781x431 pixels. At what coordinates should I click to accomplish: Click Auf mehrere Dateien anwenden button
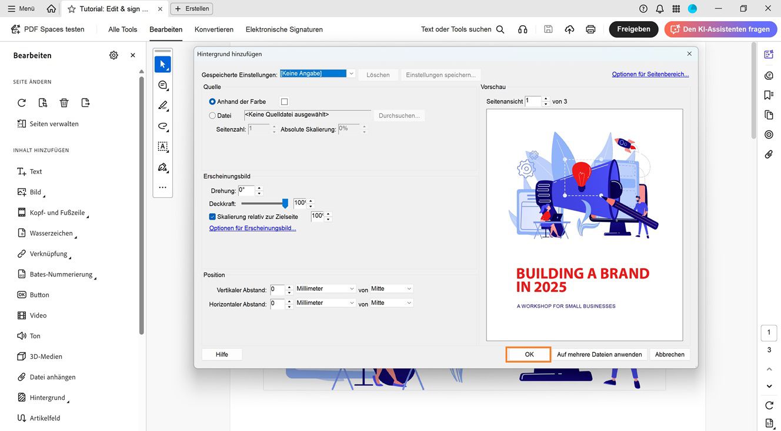(599, 355)
